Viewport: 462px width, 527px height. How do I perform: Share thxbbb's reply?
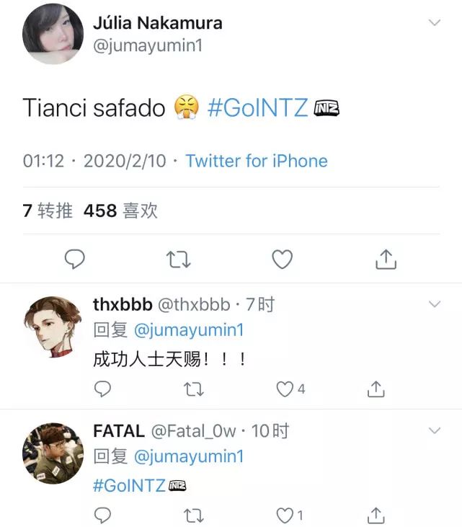coord(376,389)
